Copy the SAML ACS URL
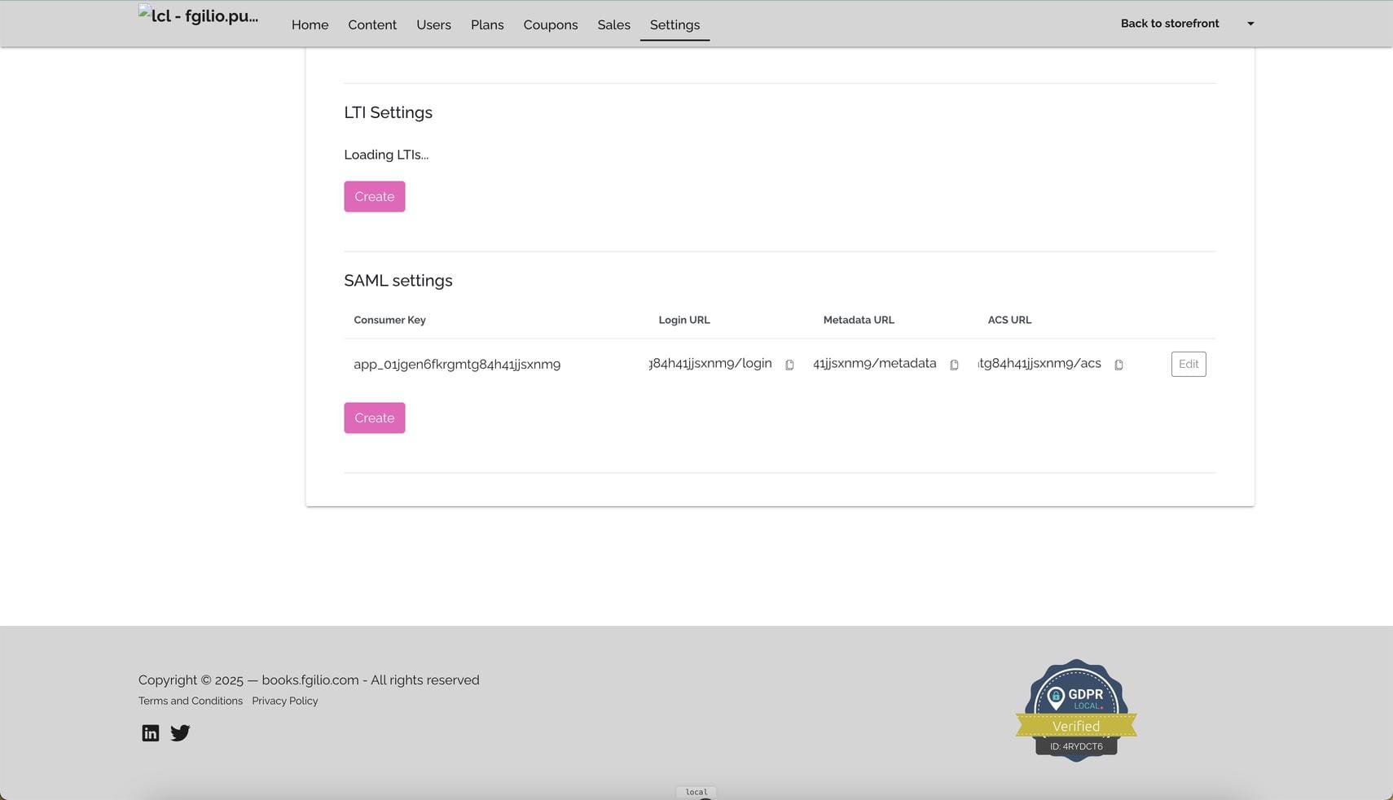The width and height of the screenshot is (1393, 800). pyautogui.click(x=1118, y=365)
